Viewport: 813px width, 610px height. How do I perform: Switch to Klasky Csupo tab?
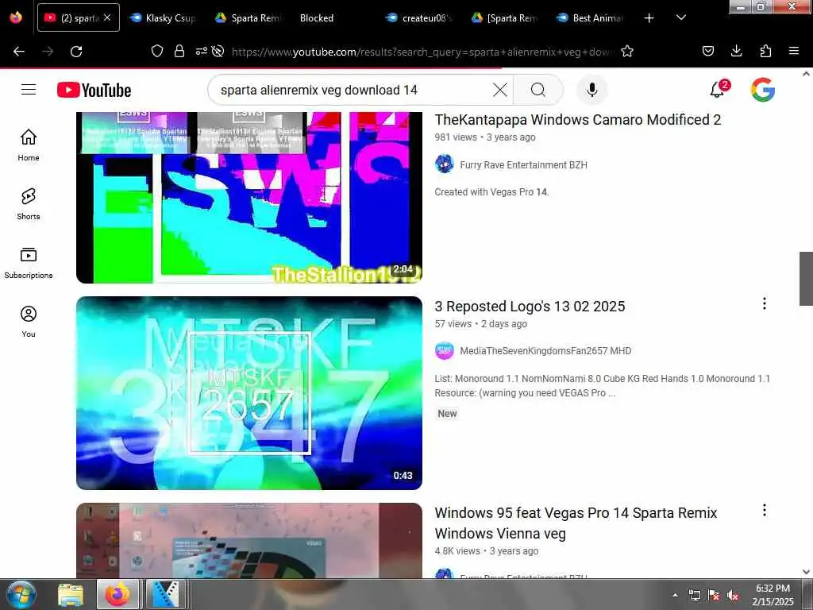click(163, 18)
